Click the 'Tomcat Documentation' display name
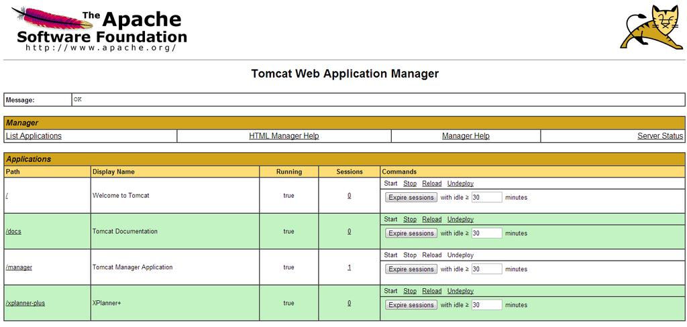Image resolution: width=687 pixels, height=327 pixels. 125,231
